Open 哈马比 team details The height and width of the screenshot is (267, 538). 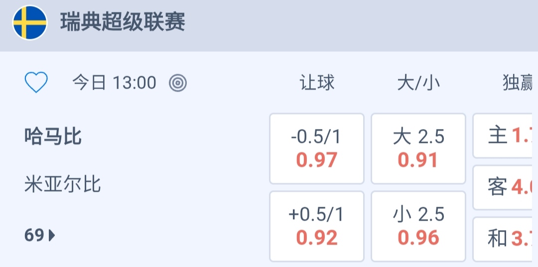click(53, 136)
